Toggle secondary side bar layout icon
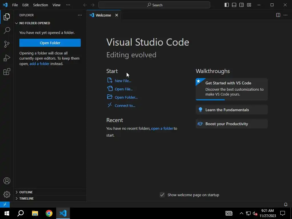 click(x=242, y=5)
